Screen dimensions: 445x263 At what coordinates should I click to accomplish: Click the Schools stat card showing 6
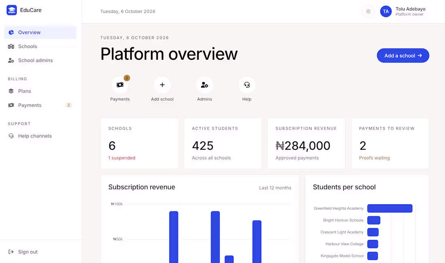[139, 143]
